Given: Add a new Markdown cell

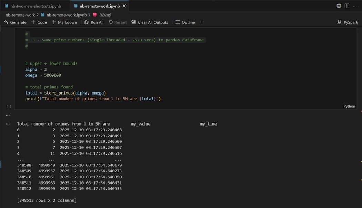Looking at the screenshot, I should point(64,22).
